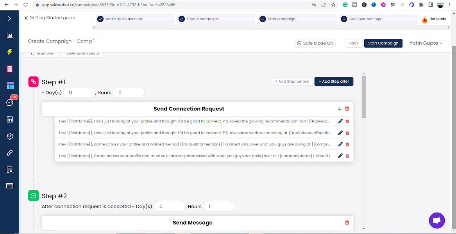The width and height of the screenshot is (456, 234).
Task: Open the chat inbox icon with 39 badge
Action: [x=10, y=103]
